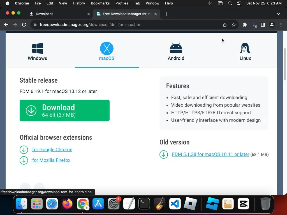Click 'Video downloading from popular websites' feature text
The width and height of the screenshot is (287, 215).
[x=216, y=105]
